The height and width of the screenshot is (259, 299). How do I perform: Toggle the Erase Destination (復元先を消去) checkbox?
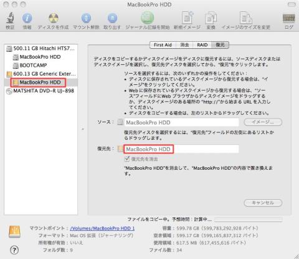[x=127, y=159]
